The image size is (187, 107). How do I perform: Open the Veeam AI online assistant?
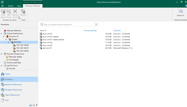(x=180, y=13)
